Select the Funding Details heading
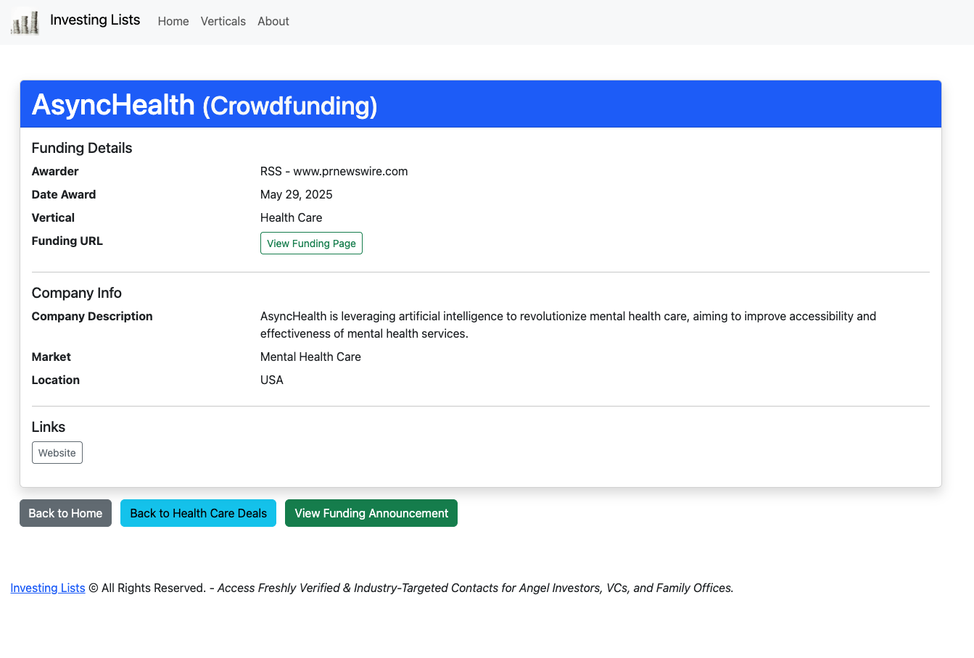The height and width of the screenshot is (658, 974). 82,148
